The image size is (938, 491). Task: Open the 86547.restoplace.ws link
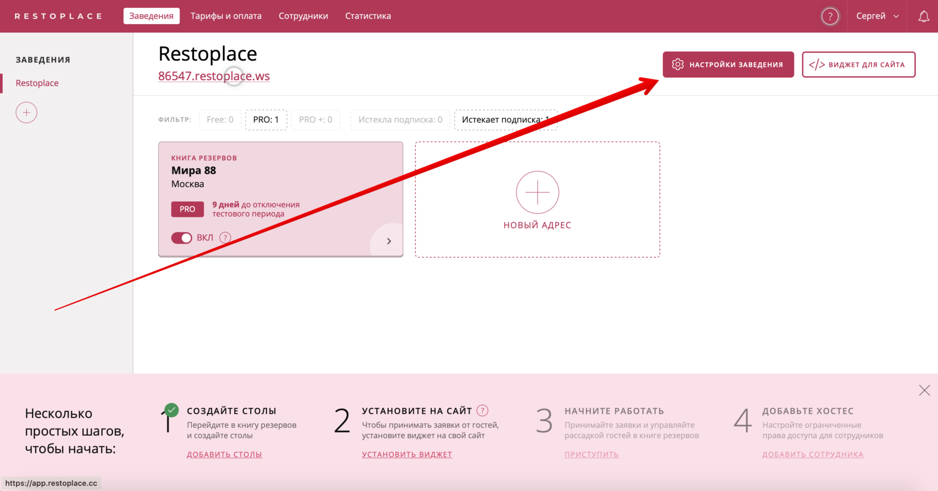click(214, 76)
